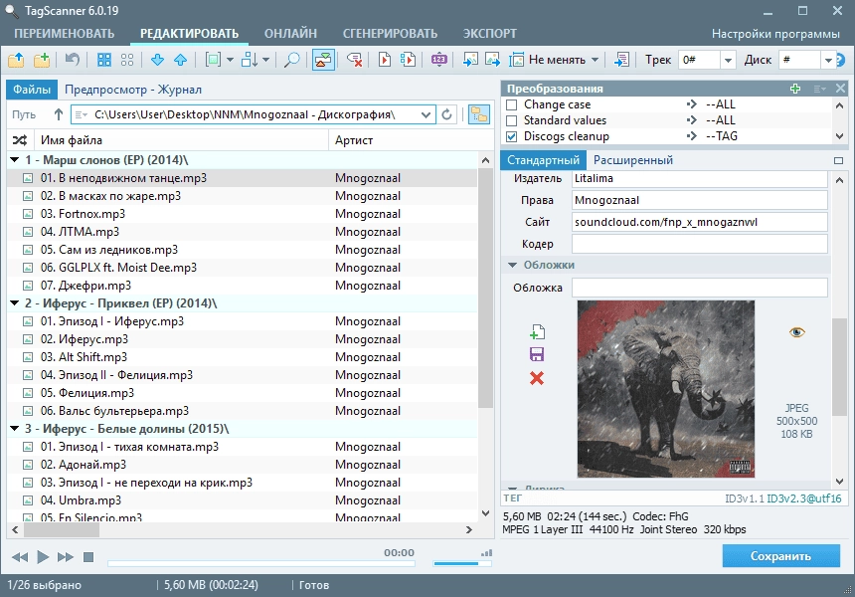The image size is (855, 597).
Task: Click the add folder icon with green plus
Action: coord(42,60)
